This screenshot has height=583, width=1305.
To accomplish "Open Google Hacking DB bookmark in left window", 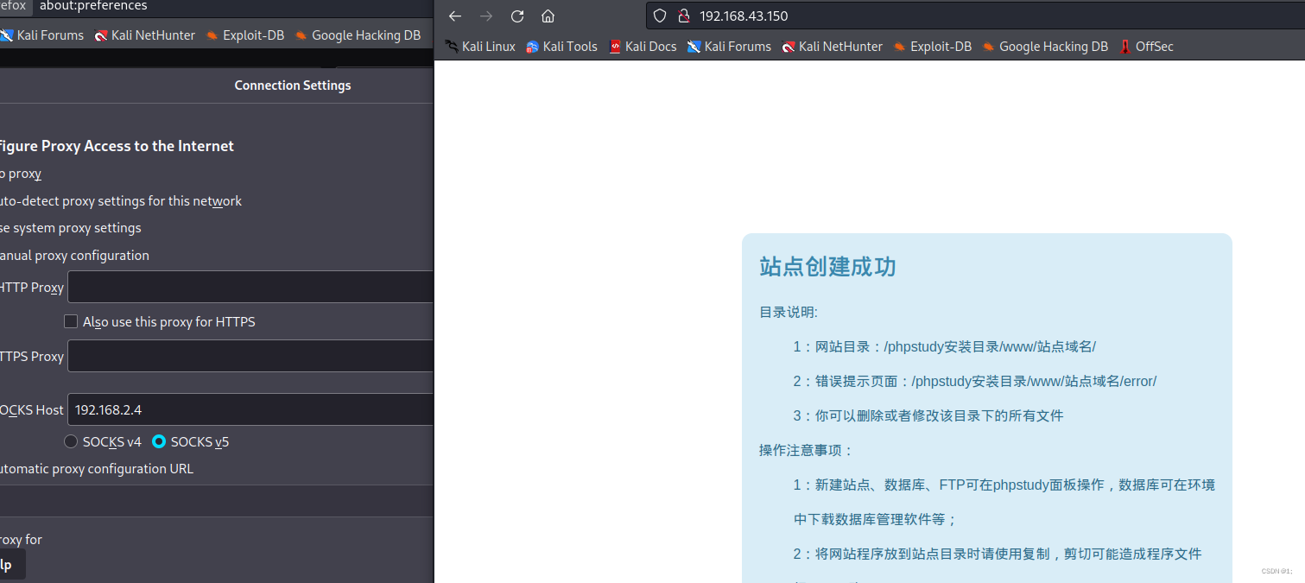I will tap(357, 35).
